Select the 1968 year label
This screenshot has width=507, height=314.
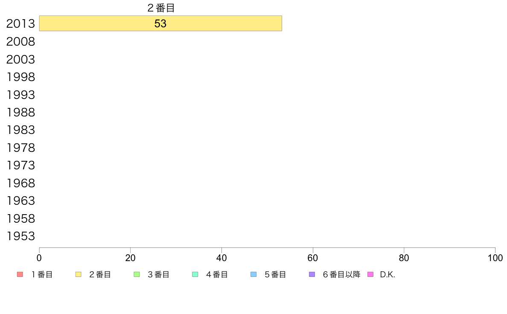[x=20, y=183]
